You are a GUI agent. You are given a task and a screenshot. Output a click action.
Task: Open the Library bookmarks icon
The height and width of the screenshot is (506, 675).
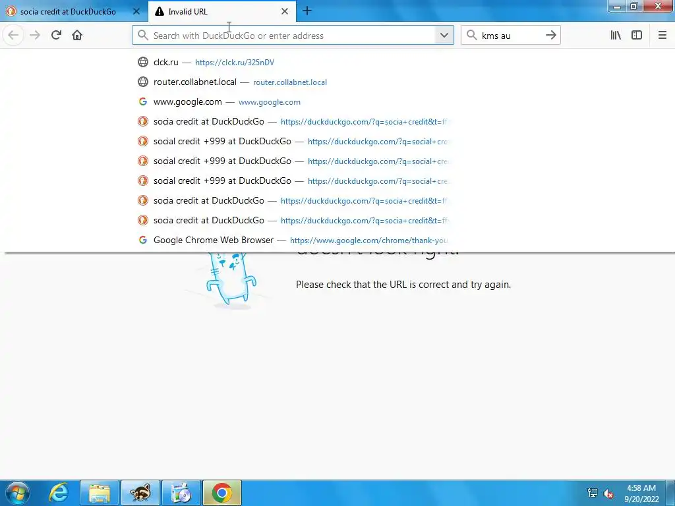616,36
